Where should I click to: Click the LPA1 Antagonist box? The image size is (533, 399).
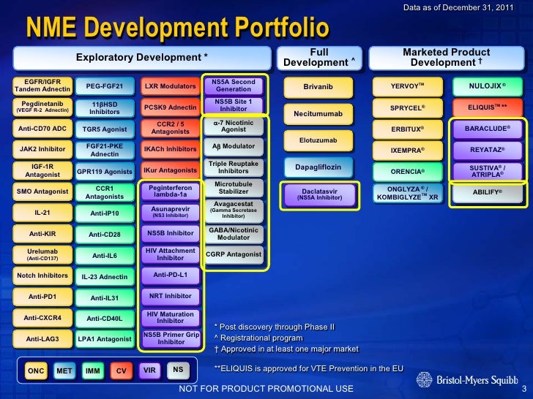(105, 339)
